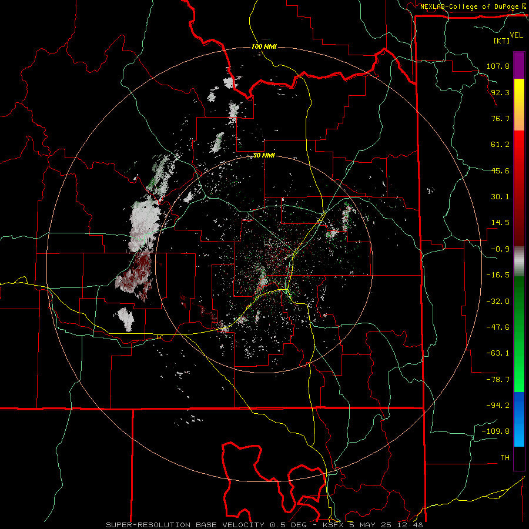
Task: Click the -78.7 velocity scale value
Action: pyautogui.click(x=498, y=380)
